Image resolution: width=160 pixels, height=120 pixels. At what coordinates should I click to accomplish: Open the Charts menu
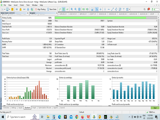[22, 5]
